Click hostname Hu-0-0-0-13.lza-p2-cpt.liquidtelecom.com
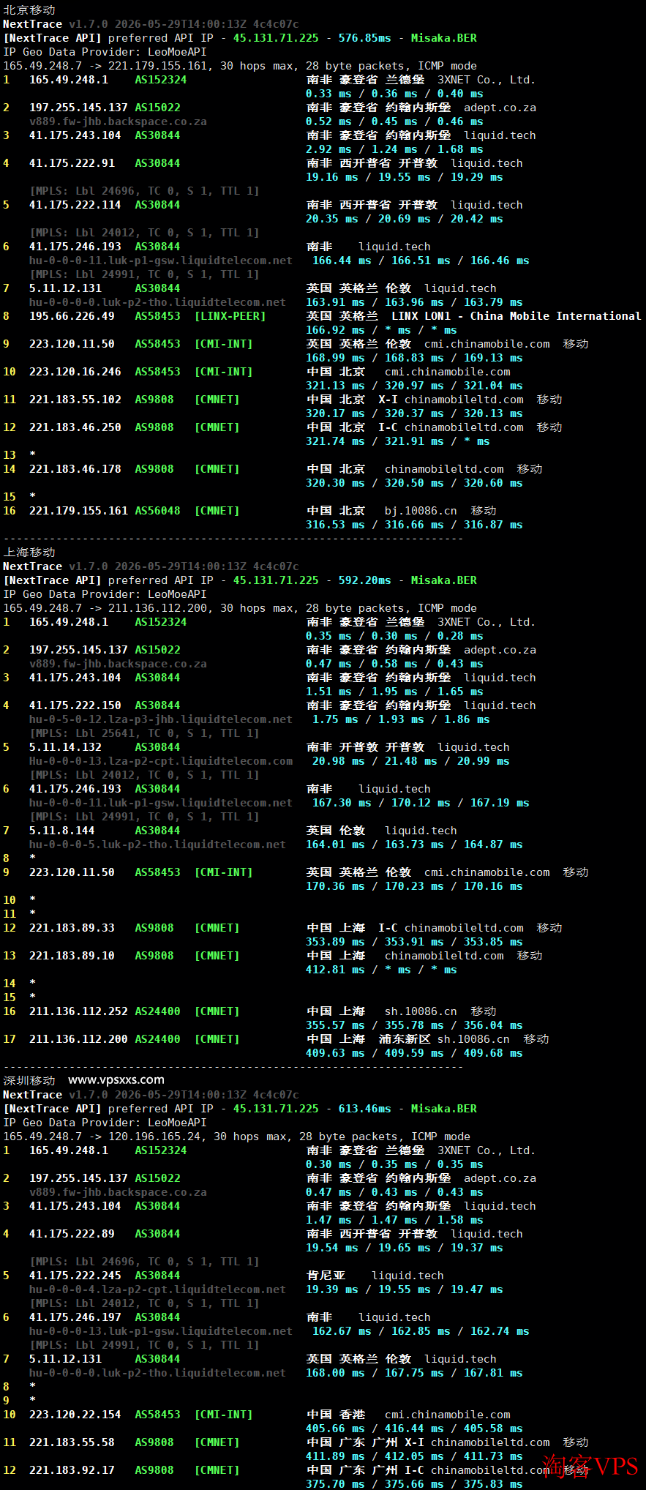646x1490 pixels. coord(161,761)
